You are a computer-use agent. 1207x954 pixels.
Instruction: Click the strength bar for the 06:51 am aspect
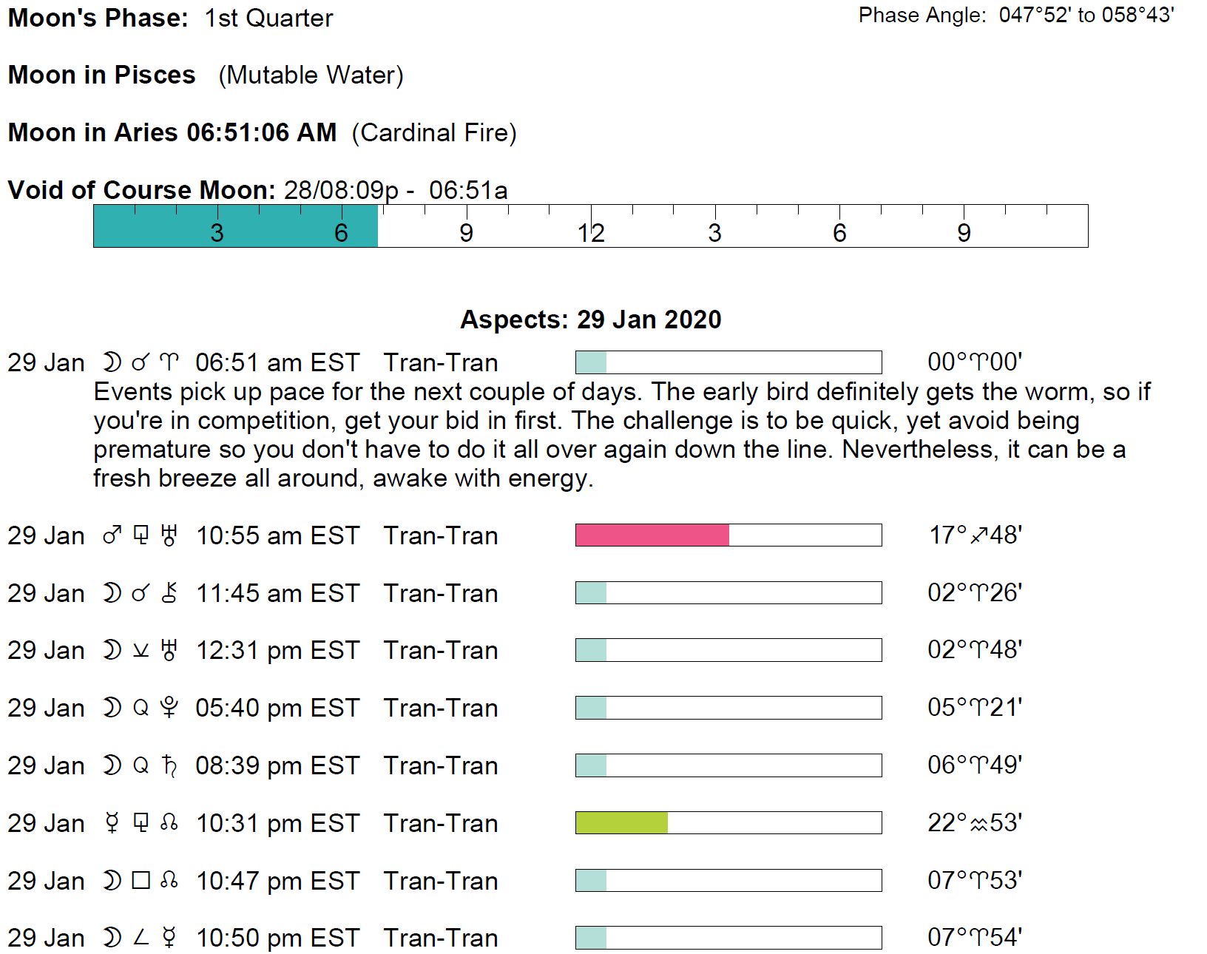[x=728, y=362]
